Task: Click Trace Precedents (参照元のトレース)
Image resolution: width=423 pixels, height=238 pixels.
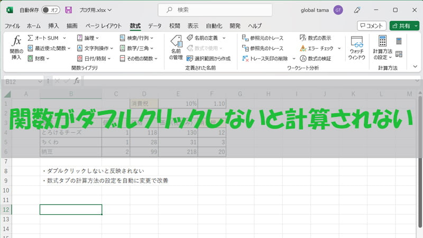Action: (262, 38)
